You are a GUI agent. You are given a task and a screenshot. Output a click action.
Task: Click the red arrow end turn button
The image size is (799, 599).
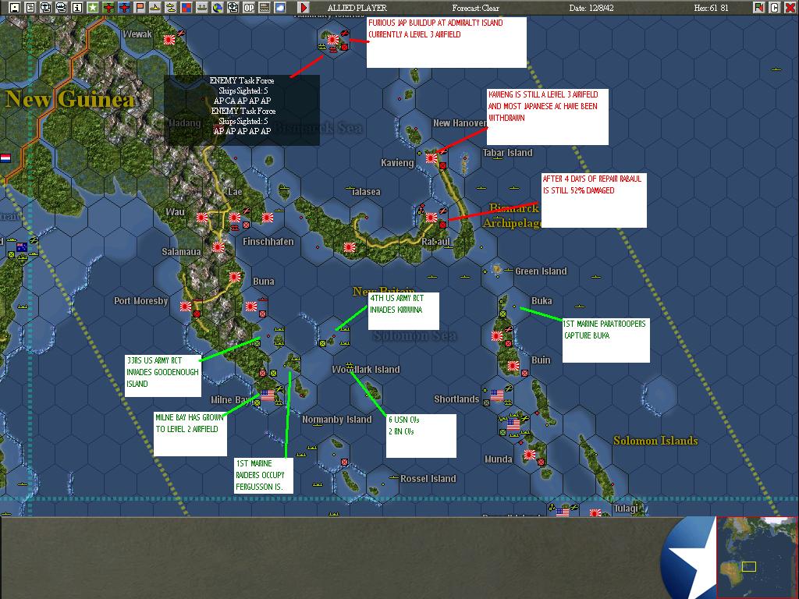coord(304,7)
